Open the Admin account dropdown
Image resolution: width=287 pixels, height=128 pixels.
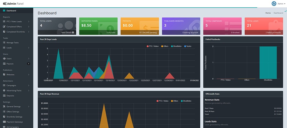coord(282,4)
